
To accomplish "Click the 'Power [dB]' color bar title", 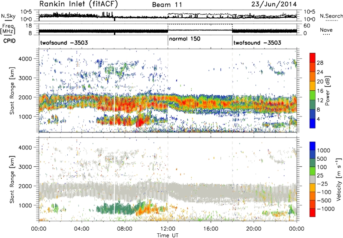I will pos(328,91).
